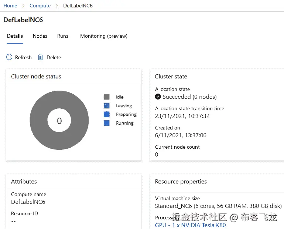
Task: Click the Succeeded checkmark status icon
Action: point(158,97)
